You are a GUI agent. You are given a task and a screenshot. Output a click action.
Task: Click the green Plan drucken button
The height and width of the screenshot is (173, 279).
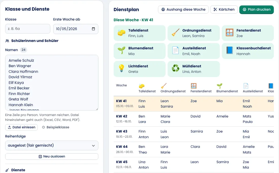[x=257, y=9]
